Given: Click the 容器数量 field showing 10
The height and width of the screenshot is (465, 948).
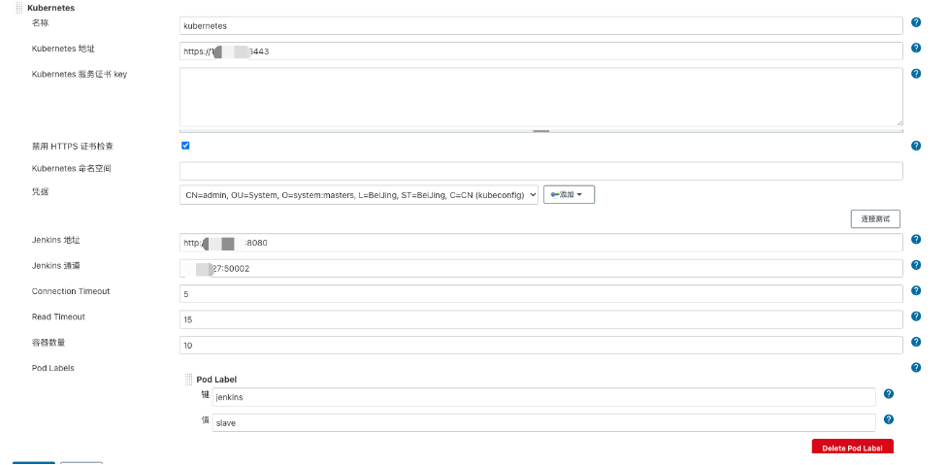Looking at the screenshot, I should (x=541, y=346).
